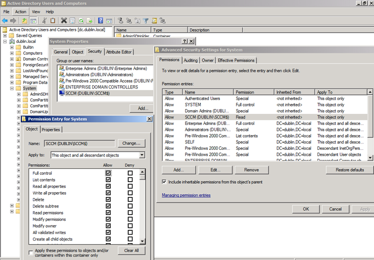The width and height of the screenshot is (374, 260).
Task: Check Allow for Full control
Action: [108, 173]
